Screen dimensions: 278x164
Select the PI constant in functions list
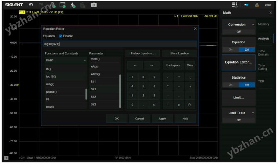tap(65, 99)
